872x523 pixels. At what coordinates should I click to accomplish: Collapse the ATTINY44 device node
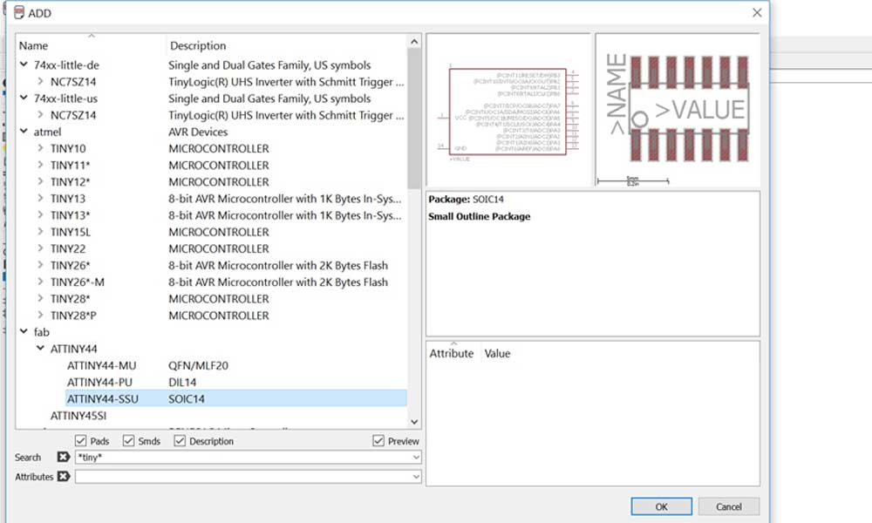[x=41, y=348]
